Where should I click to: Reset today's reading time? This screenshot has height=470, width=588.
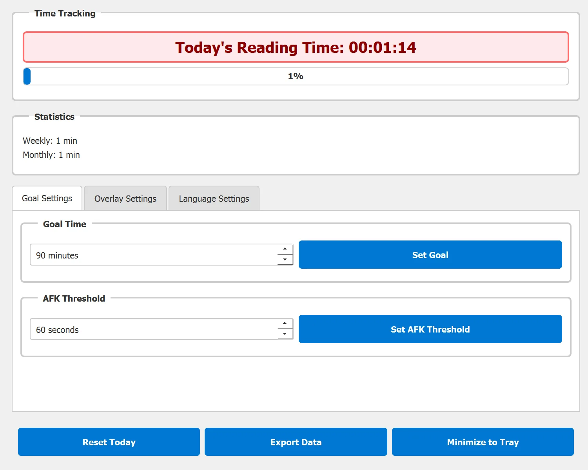click(109, 442)
